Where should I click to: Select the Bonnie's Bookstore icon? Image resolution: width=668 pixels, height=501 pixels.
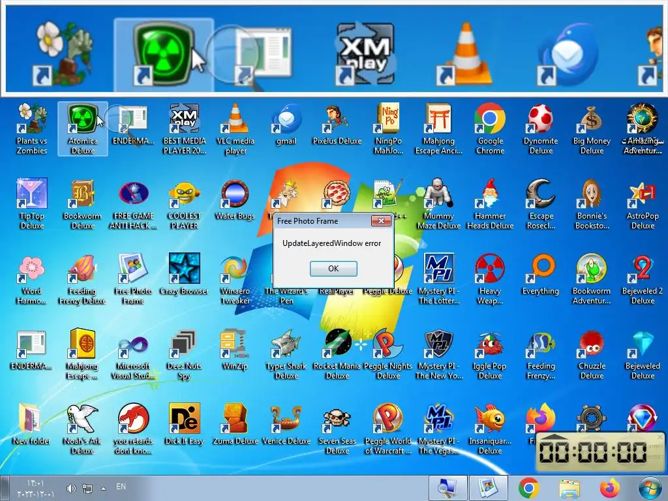pos(592,204)
